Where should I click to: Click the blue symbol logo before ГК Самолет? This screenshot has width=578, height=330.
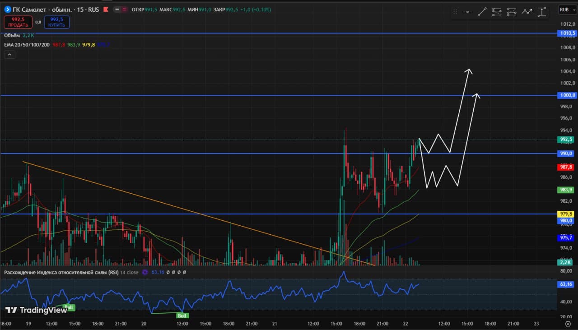(x=6, y=9)
